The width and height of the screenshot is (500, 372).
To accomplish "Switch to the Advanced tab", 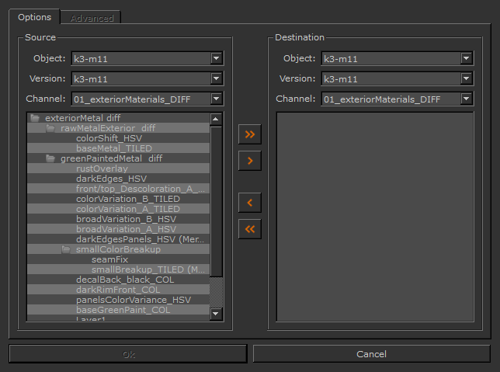I will (x=92, y=18).
